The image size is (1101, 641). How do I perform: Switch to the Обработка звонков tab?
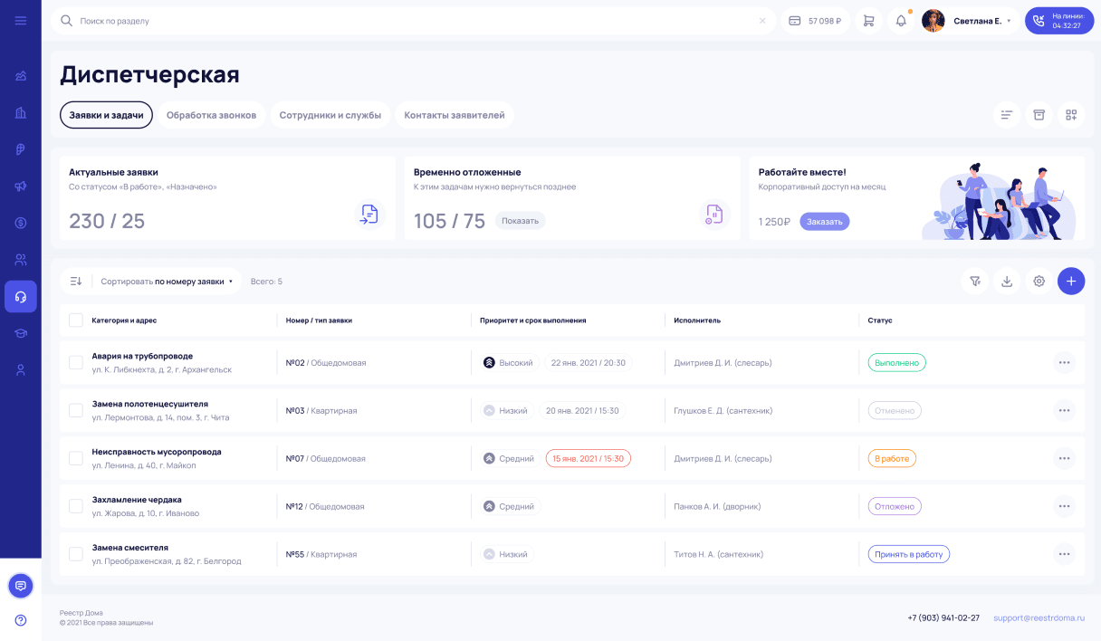pyautogui.click(x=211, y=115)
